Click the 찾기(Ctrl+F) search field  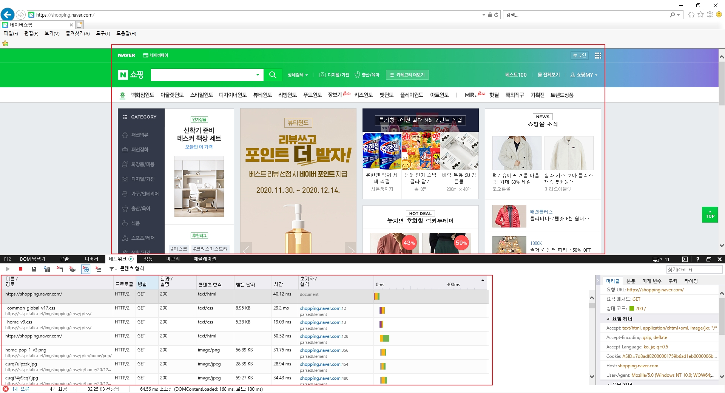click(694, 269)
